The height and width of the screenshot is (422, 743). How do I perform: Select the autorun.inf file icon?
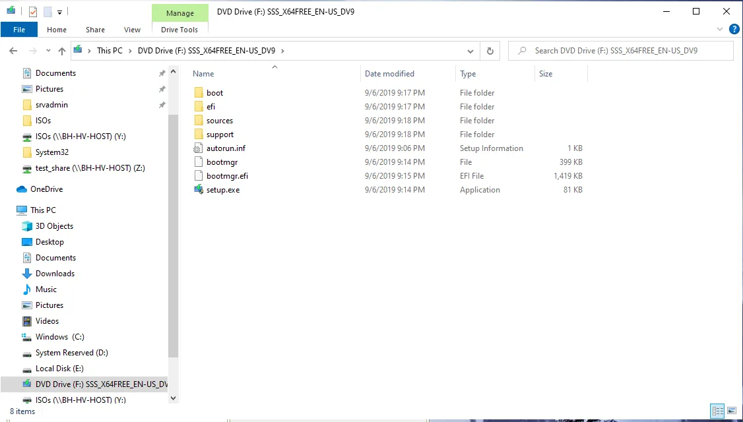[198, 148]
